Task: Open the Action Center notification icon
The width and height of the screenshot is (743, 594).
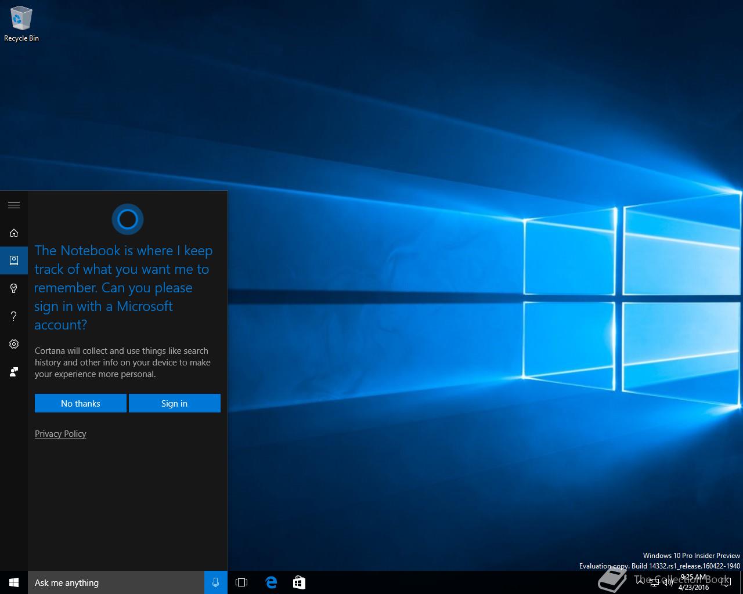Action: pyautogui.click(x=726, y=582)
